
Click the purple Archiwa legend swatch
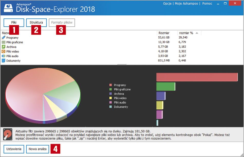111,93
